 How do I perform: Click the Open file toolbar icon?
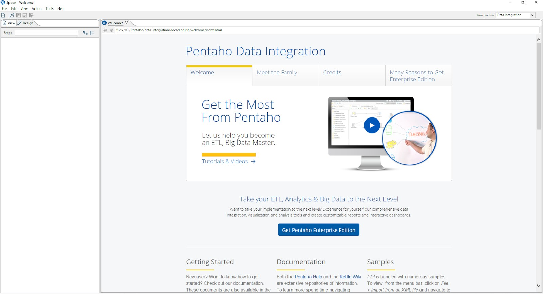point(12,15)
